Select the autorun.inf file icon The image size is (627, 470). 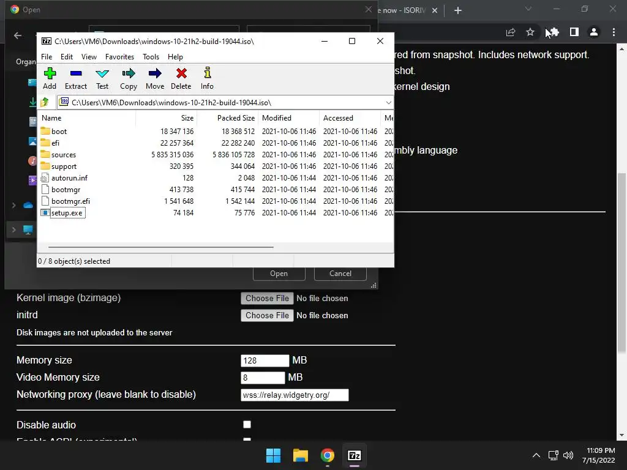[x=45, y=178]
